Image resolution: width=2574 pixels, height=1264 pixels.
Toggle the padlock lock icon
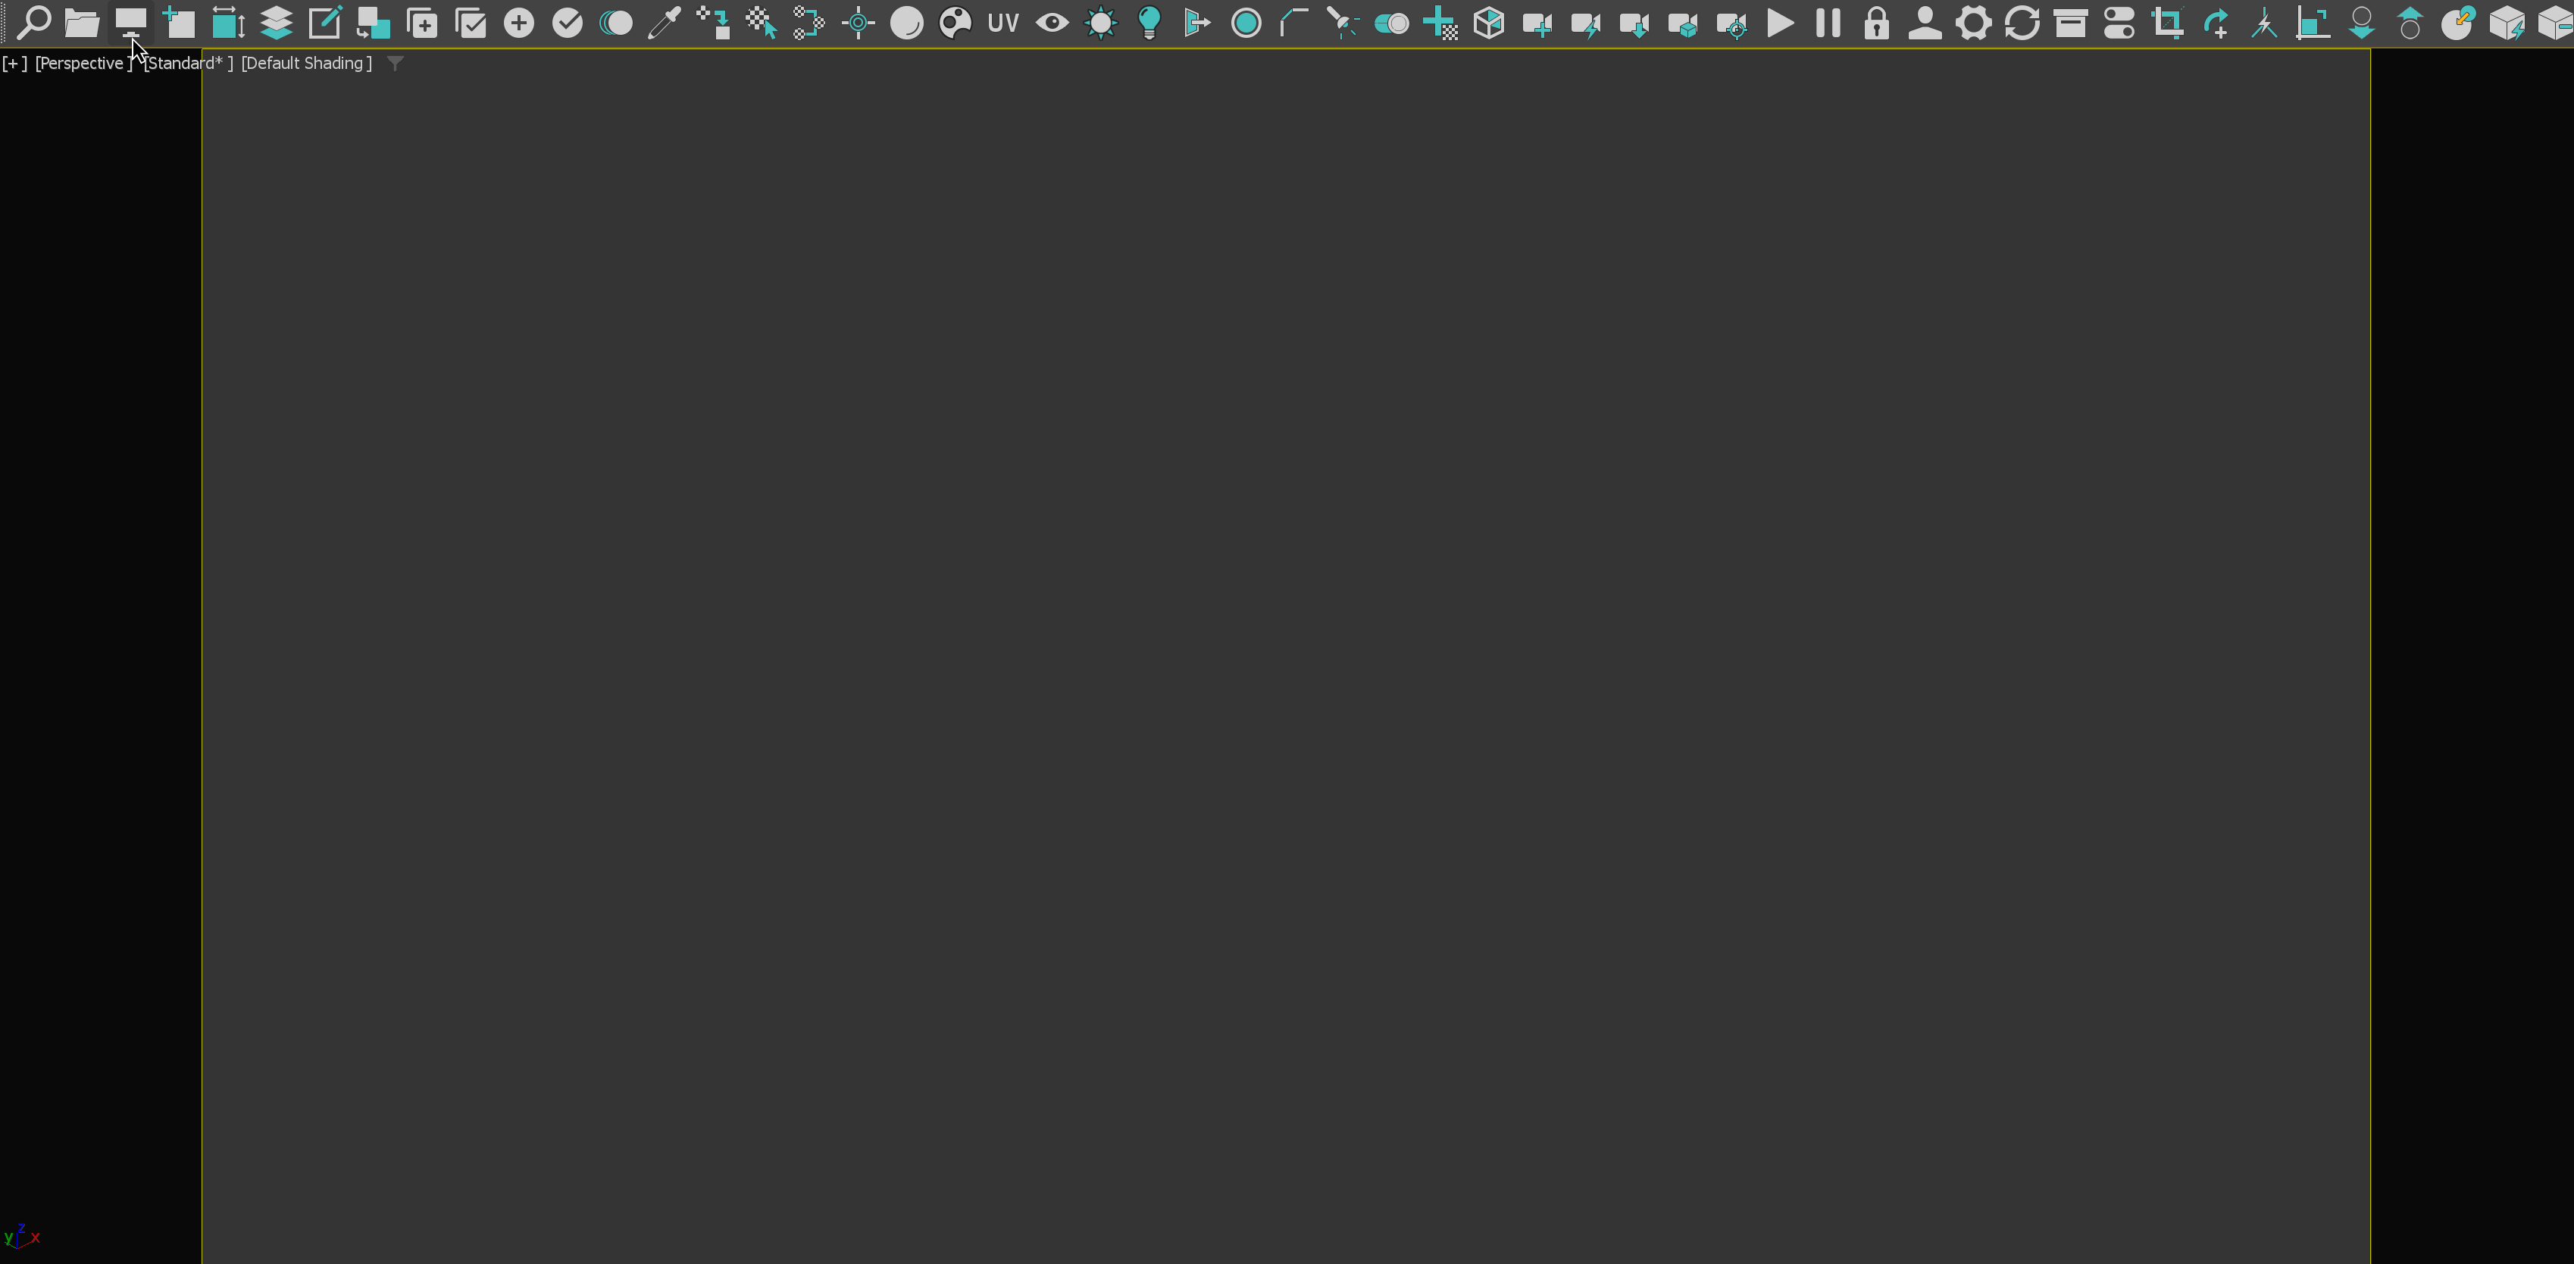pyautogui.click(x=1877, y=22)
